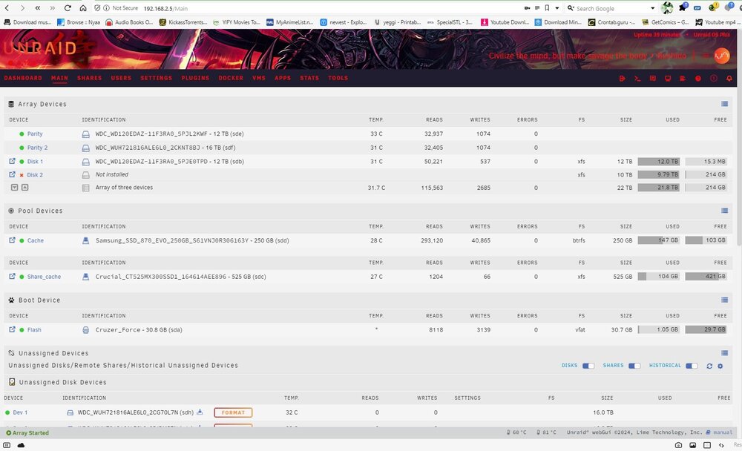Toggle Array Devices list view icon
The height and width of the screenshot is (451, 742).
[724, 104]
